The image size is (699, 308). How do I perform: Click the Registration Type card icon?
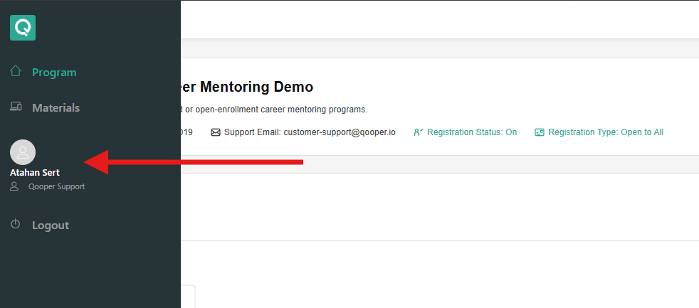pyautogui.click(x=540, y=132)
